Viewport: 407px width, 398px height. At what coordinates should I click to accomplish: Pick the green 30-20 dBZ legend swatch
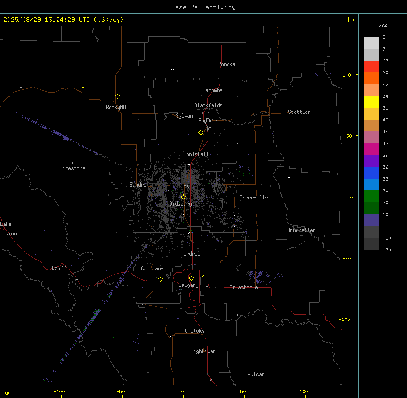(371, 197)
